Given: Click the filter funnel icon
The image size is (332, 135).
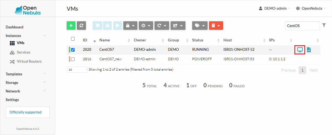Looking at the screenshot, I should (x=324, y=25).
